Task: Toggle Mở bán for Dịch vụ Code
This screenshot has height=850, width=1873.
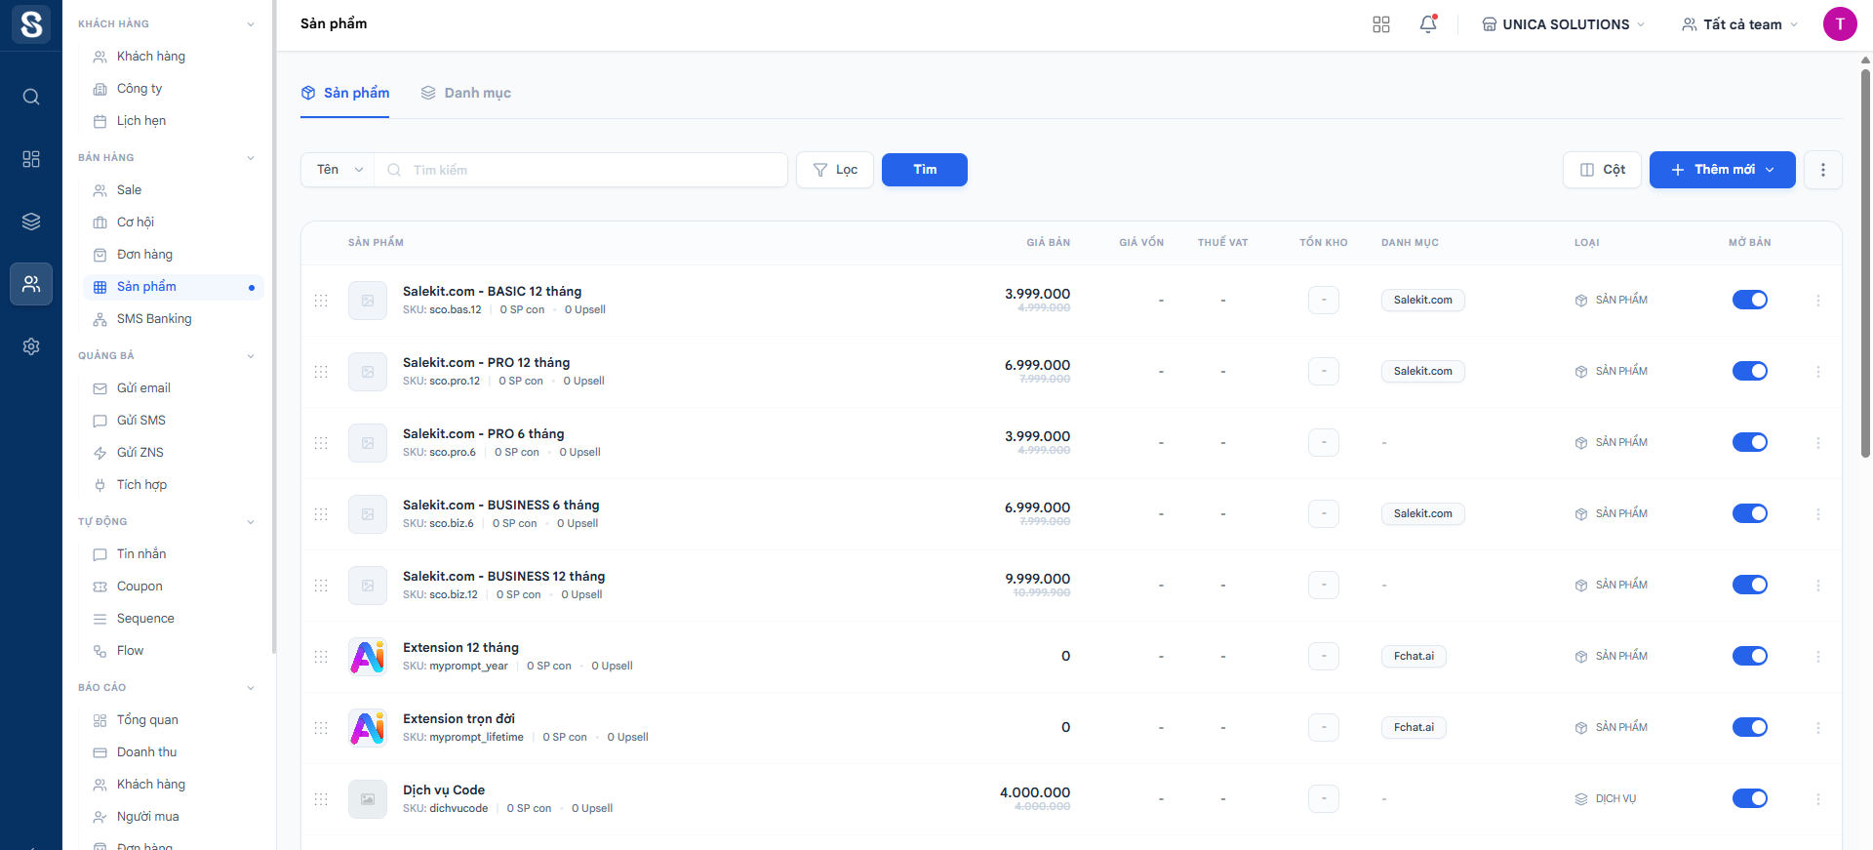Action: pos(1750,798)
